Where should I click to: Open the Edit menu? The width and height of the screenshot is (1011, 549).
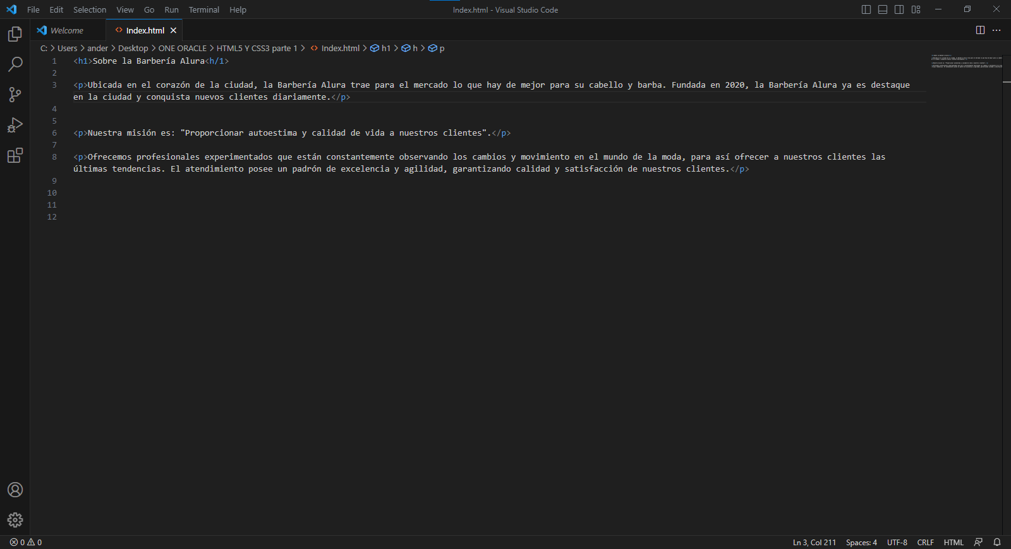pyautogui.click(x=56, y=9)
